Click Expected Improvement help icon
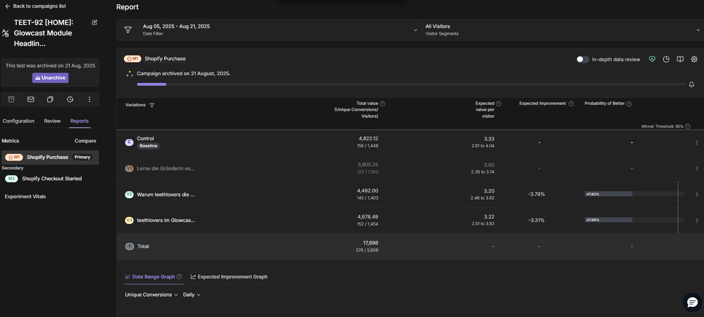The image size is (704, 317). coord(571,104)
